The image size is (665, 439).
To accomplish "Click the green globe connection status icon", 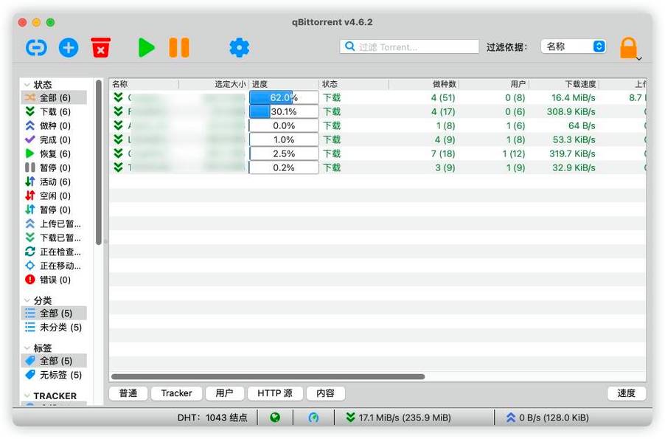I will tap(275, 418).
